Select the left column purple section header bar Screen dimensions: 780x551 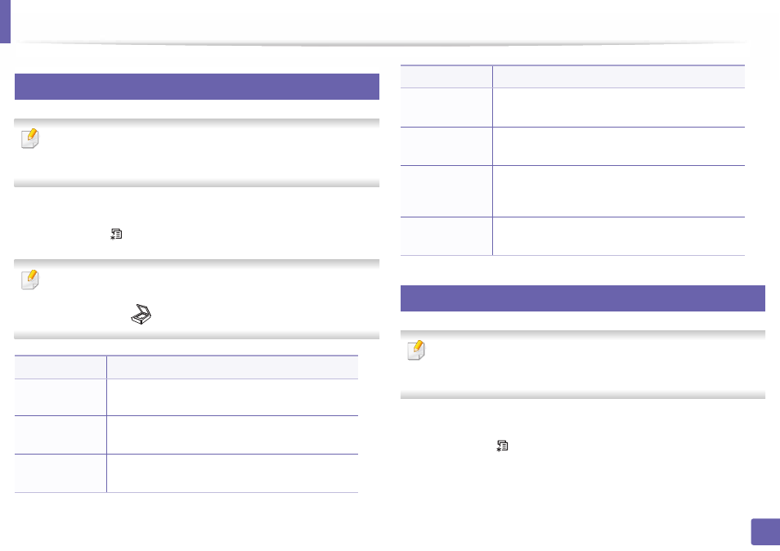click(197, 87)
